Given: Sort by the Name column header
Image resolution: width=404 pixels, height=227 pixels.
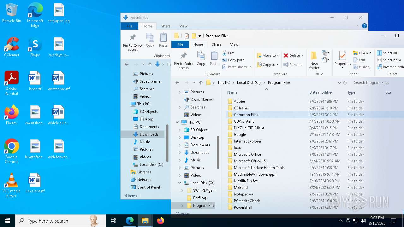Looking at the screenshot, I should pos(232,92).
